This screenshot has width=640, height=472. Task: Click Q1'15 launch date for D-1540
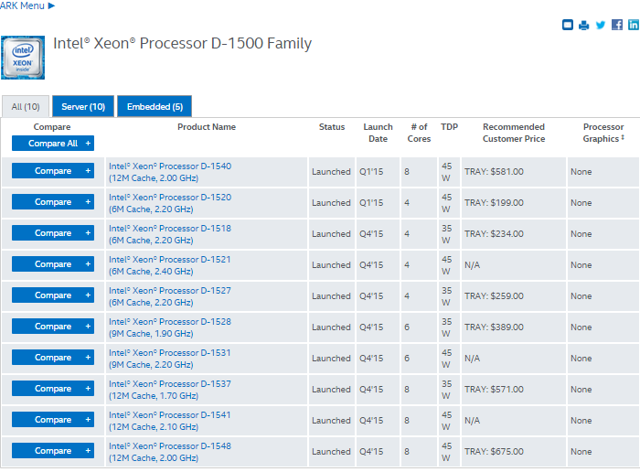pos(371,171)
